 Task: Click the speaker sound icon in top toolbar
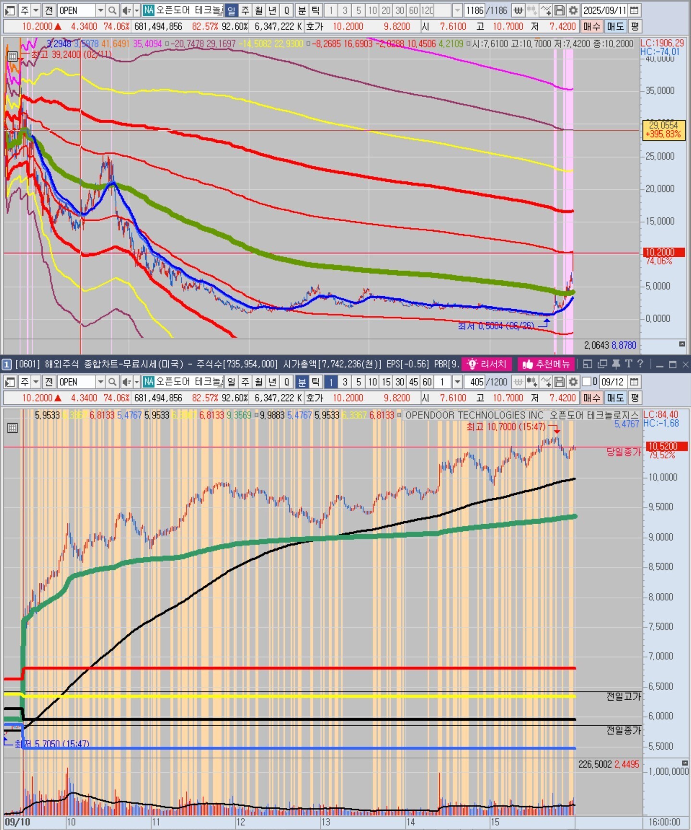point(126,10)
